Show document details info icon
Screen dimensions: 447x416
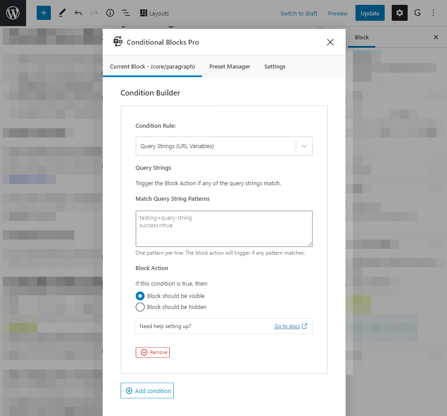[110, 13]
